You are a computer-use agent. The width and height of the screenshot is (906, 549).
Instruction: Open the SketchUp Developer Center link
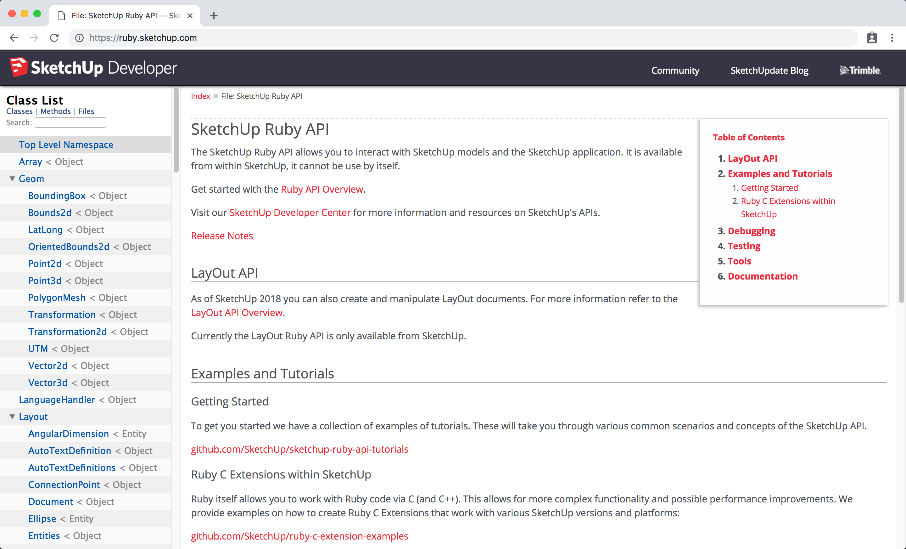[290, 212]
